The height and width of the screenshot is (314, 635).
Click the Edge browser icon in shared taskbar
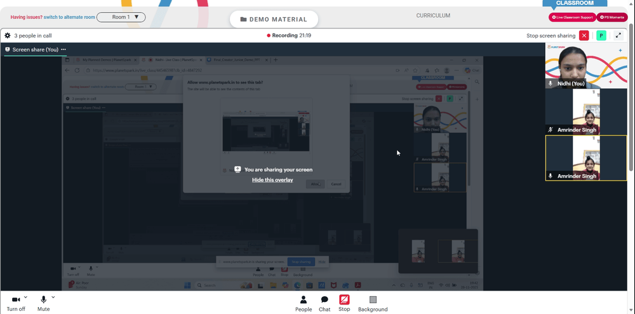click(297, 286)
